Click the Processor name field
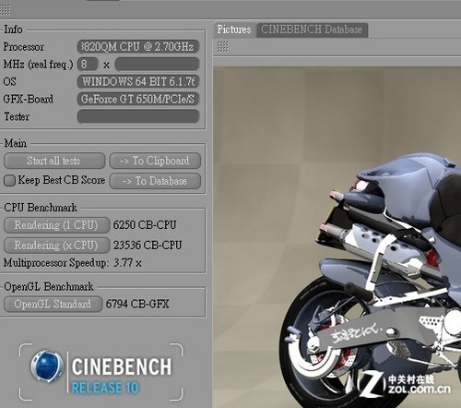The image size is (461, 408). [138, 47]
